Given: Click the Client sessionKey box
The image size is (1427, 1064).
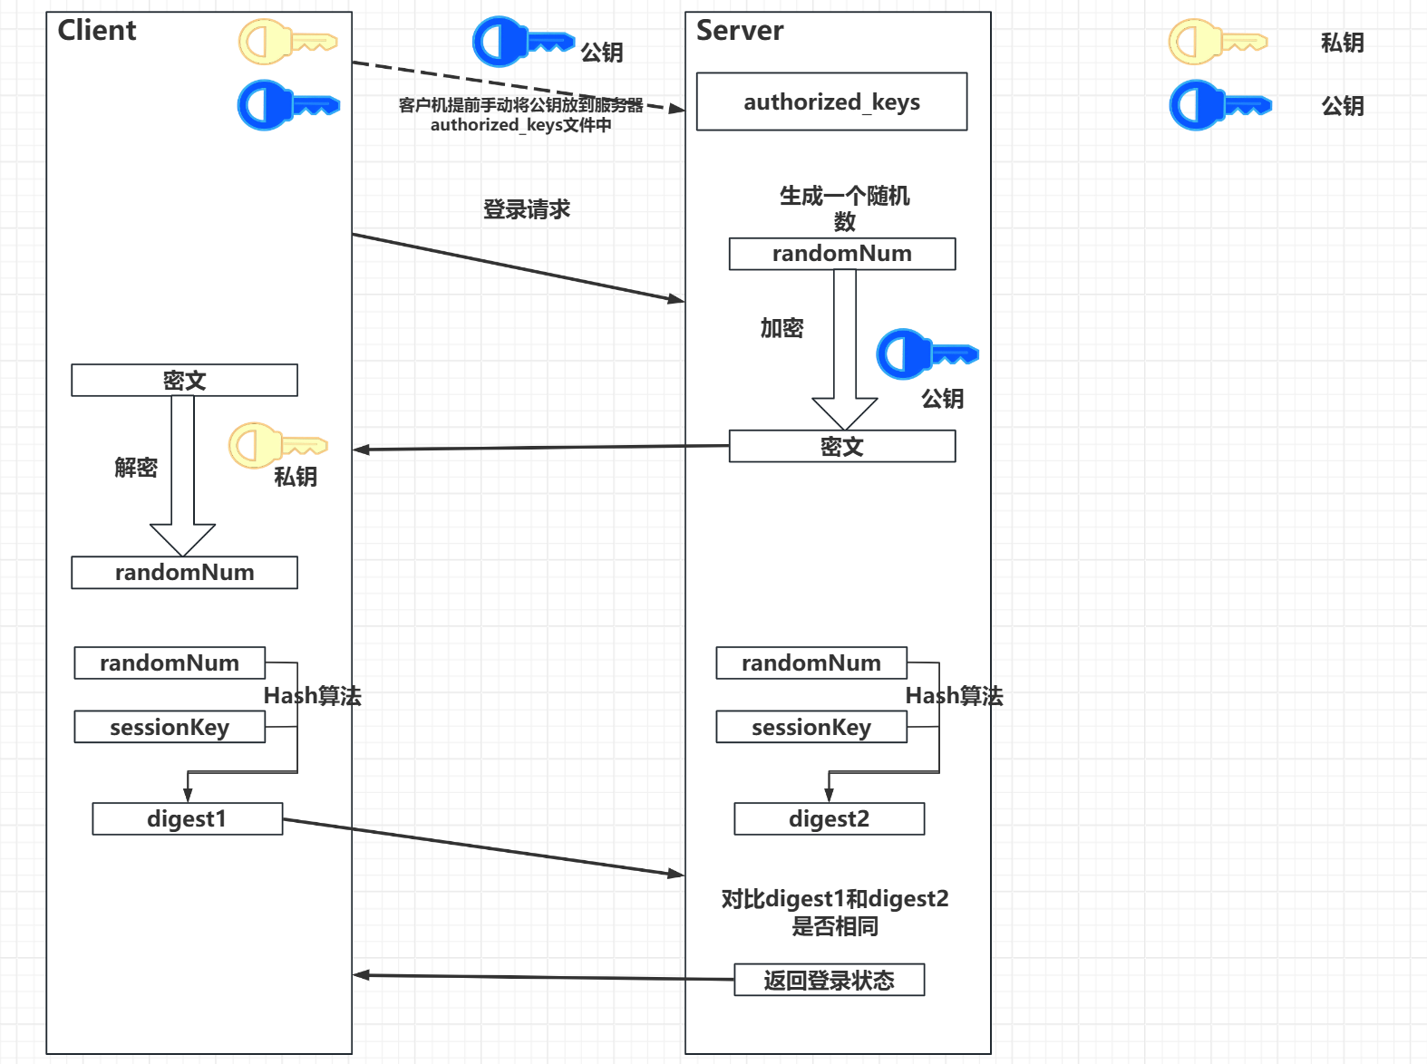Looking at the screenshot, I should pyautogui.click(x=170, y=727).
